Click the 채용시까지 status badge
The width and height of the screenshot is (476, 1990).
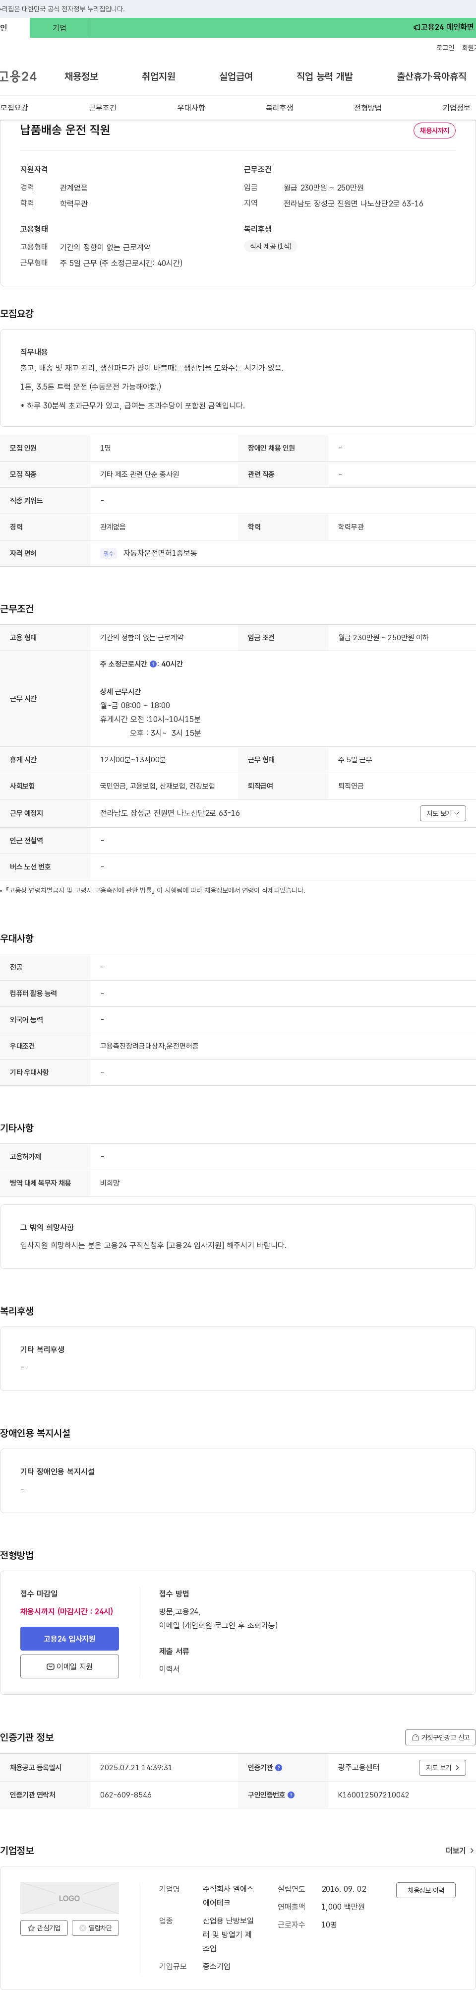434,131
